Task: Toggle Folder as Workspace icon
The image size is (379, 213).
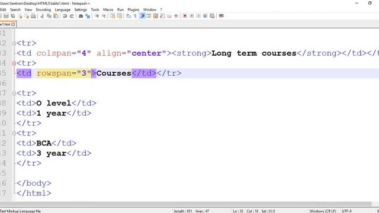Action: (x=169, y=16)
